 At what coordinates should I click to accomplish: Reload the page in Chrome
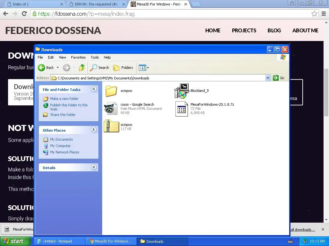(x=24, y=14)
